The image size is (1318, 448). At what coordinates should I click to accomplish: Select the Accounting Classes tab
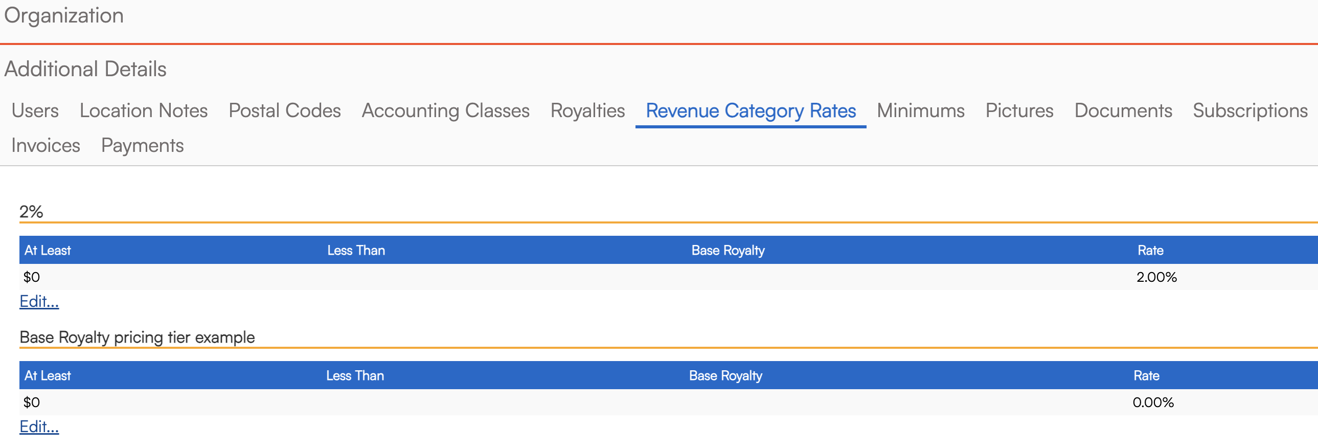[445, 110]
